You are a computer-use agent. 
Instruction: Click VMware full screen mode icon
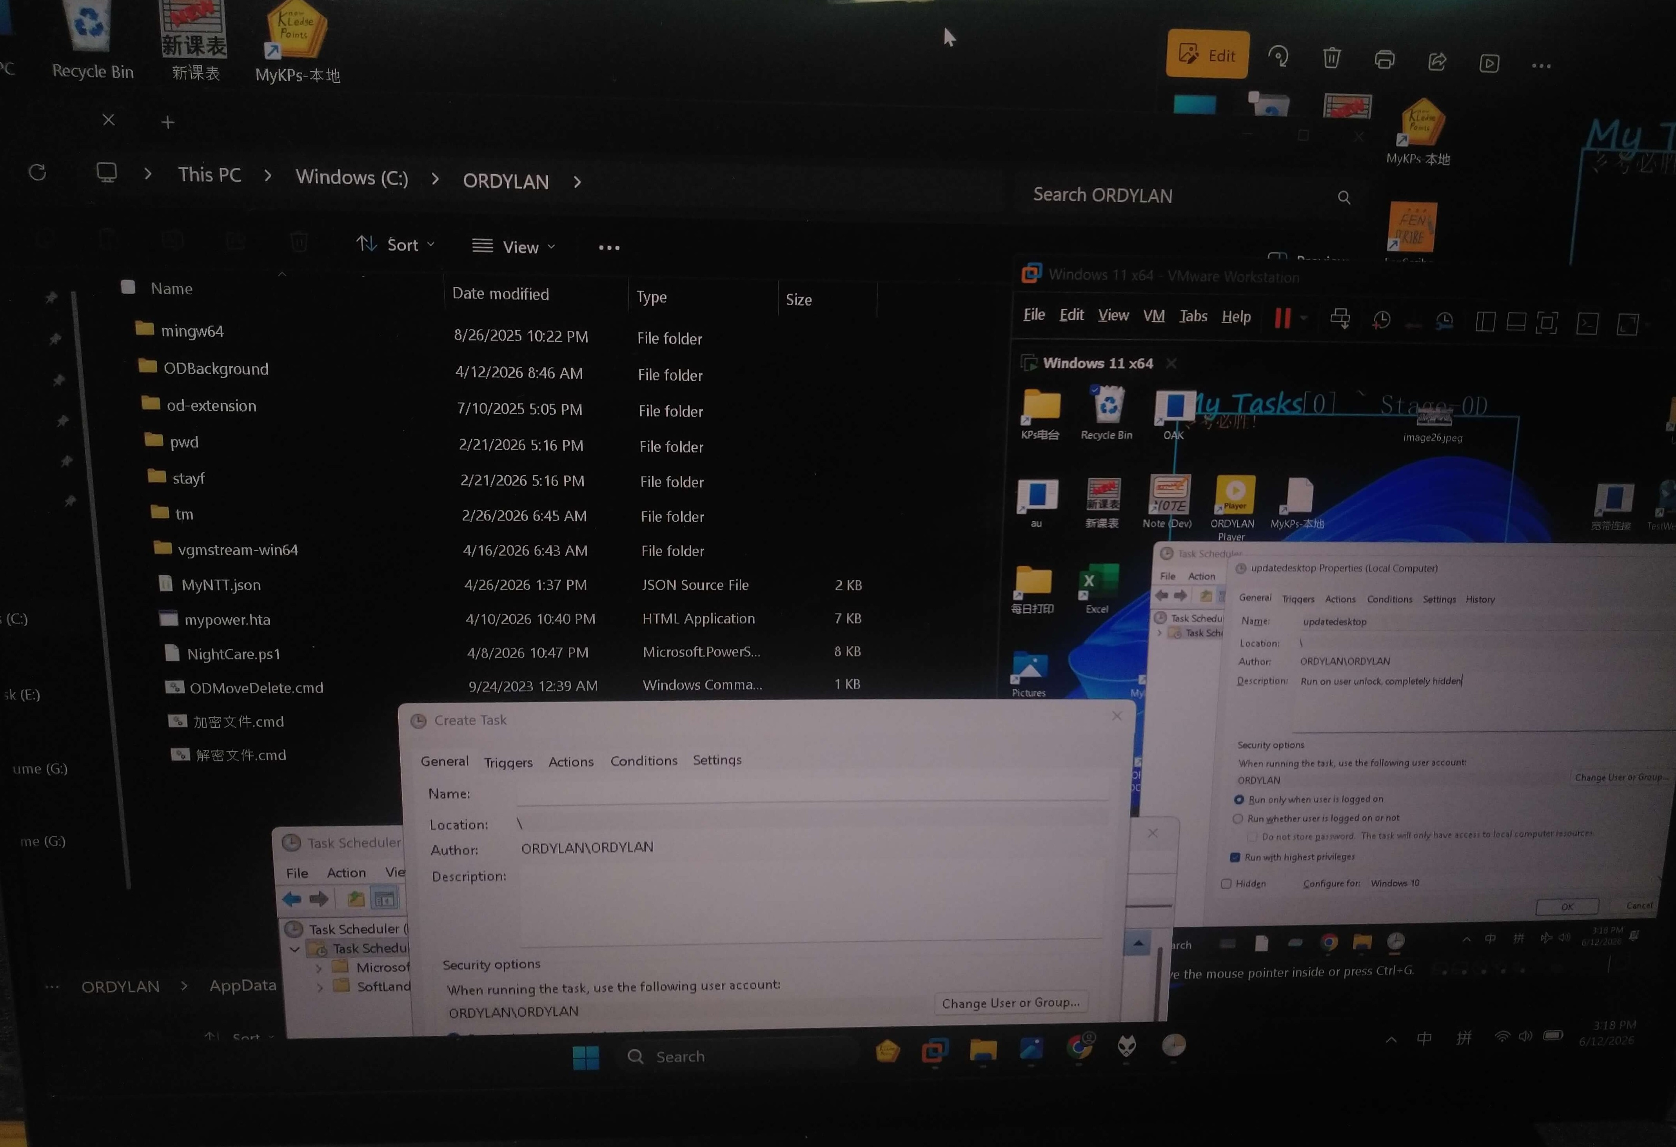[x=1547, y=323]
